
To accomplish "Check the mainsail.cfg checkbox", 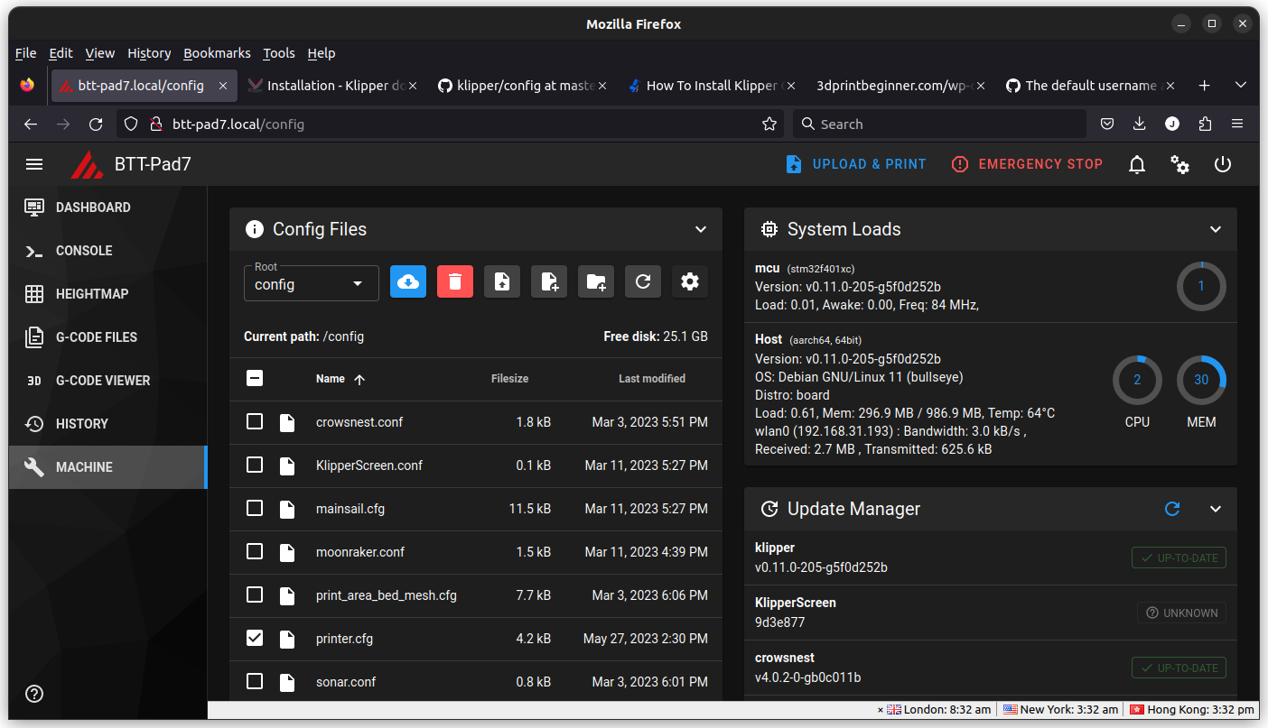I will click(255, 508).
